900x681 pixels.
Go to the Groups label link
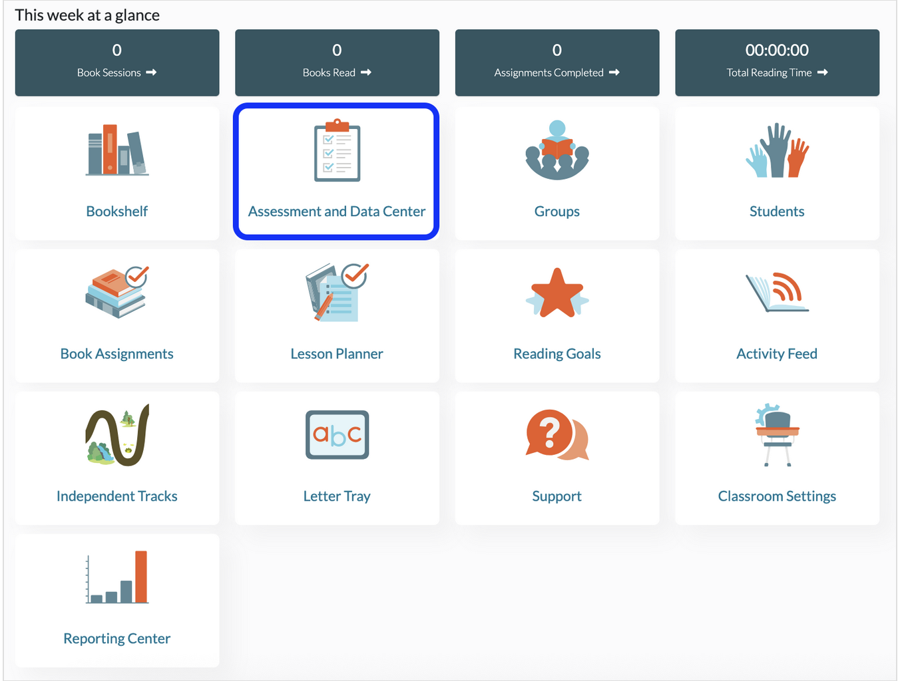coord(557,211)
